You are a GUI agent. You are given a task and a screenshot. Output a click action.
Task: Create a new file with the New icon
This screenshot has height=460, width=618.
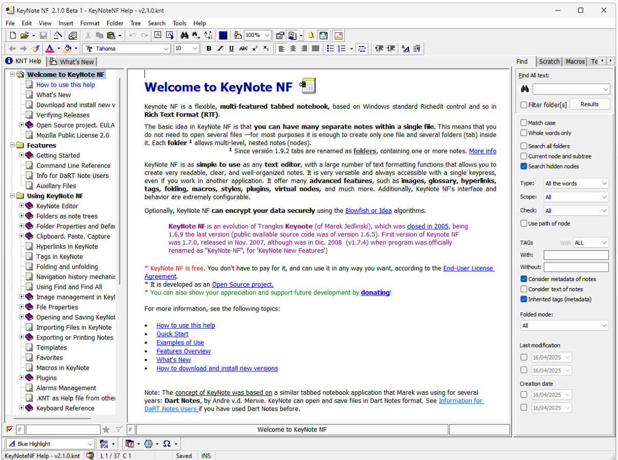[x=12, y=35]
